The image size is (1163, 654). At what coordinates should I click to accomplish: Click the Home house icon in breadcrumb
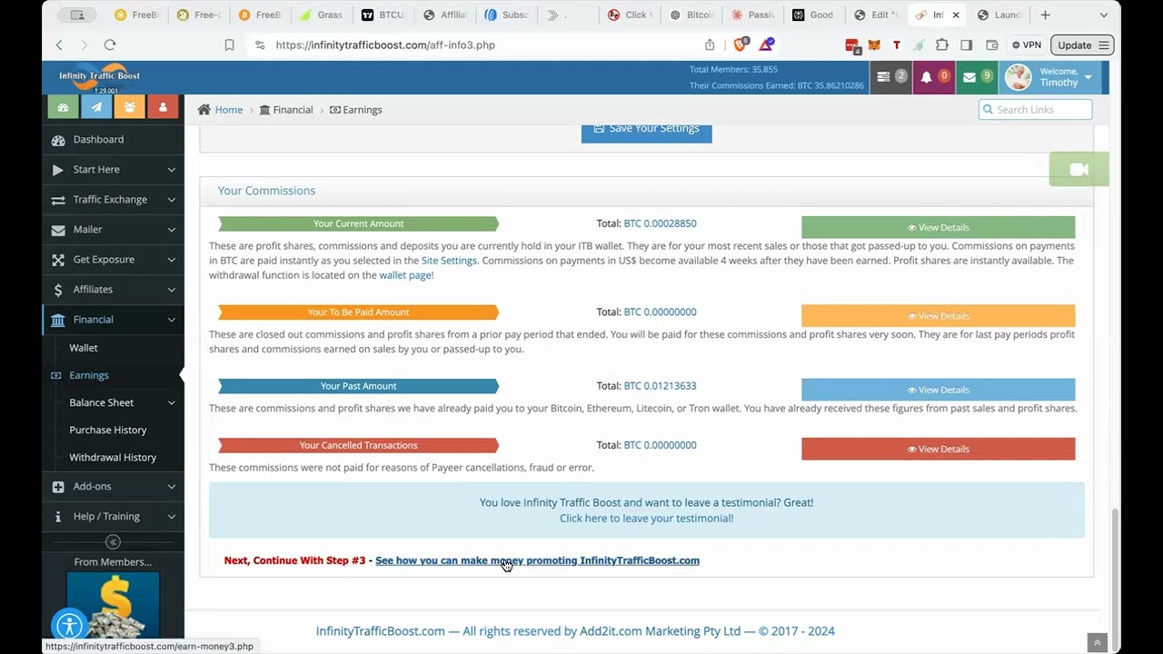coord(204,110)
